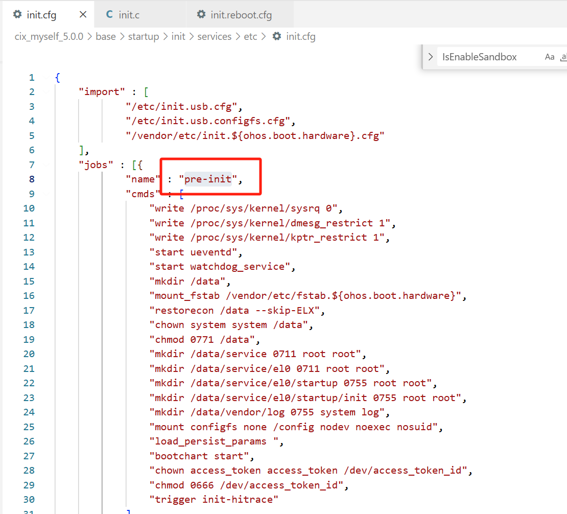
Task: Fold the "import" array at line 2
Action: (x=46, y=92)
